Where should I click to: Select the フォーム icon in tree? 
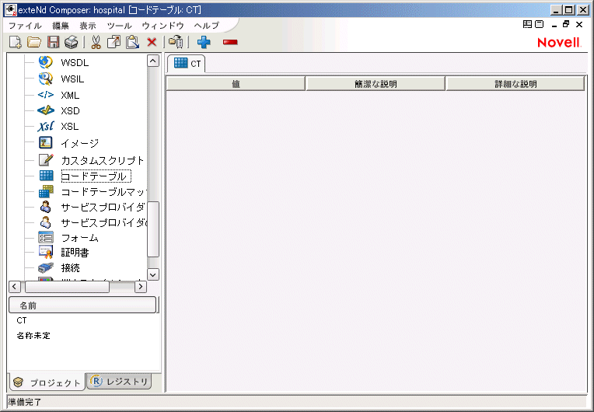(x=46, y=237)
